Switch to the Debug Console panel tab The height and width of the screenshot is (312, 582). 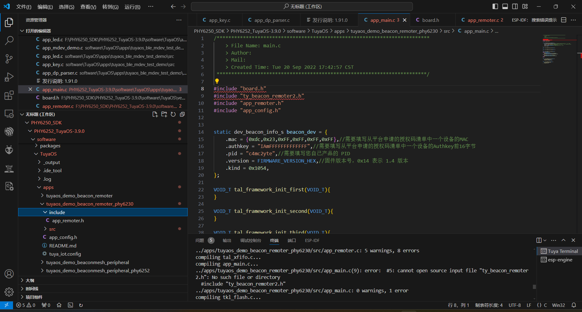(250, 240)
